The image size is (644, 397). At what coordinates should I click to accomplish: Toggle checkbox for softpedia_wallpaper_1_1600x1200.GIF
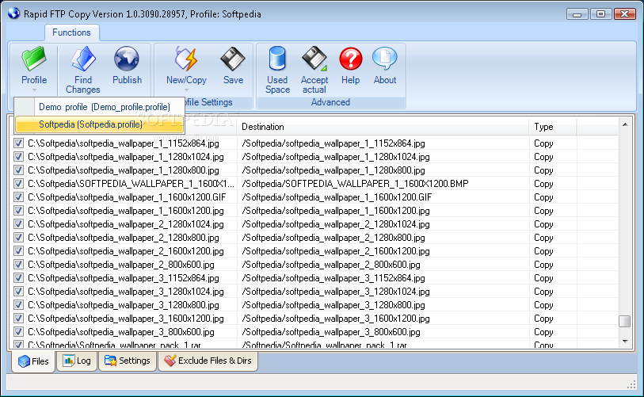point(18,197)
